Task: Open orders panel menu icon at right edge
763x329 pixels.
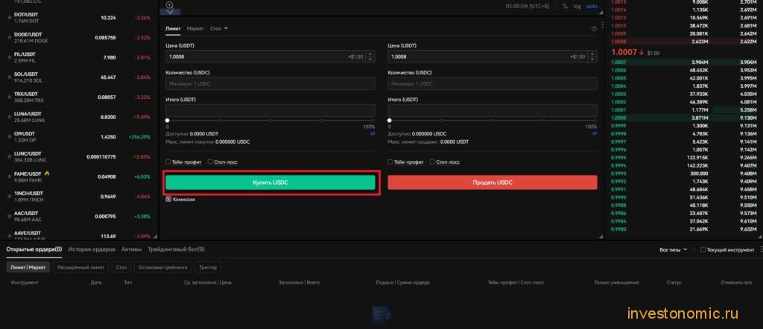Action: (761, 249)
